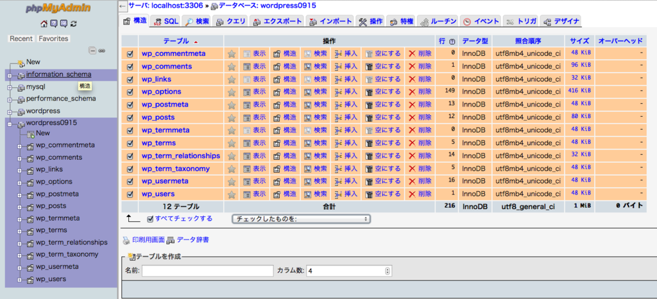Open the 検索 (Search) tab
This screenshot has width=657, height=299.
[197, 21]
